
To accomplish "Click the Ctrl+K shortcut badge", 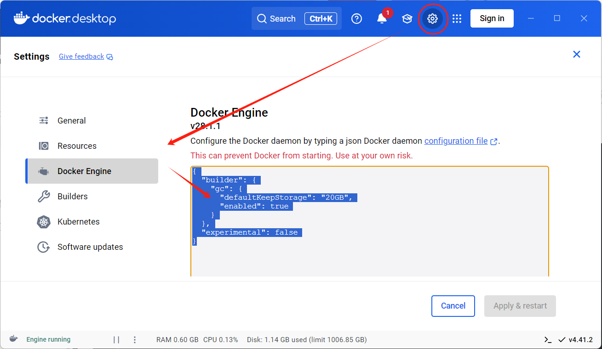I will coord(321,19).
